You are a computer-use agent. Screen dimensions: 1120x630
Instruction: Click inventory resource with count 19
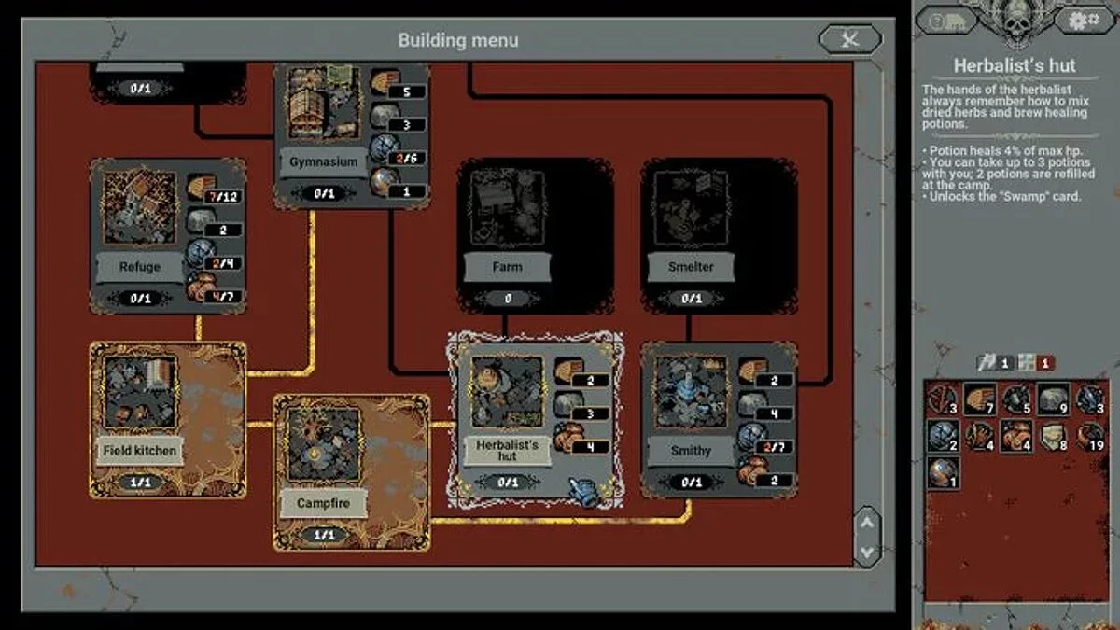point(1089,435)
